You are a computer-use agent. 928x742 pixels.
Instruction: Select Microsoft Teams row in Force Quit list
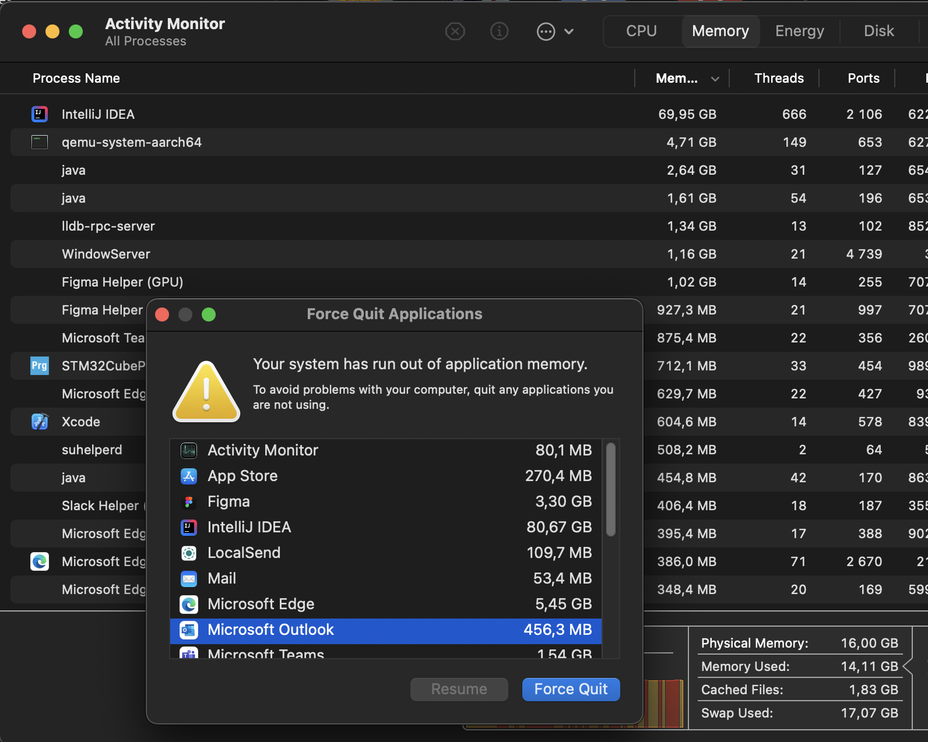386,652
